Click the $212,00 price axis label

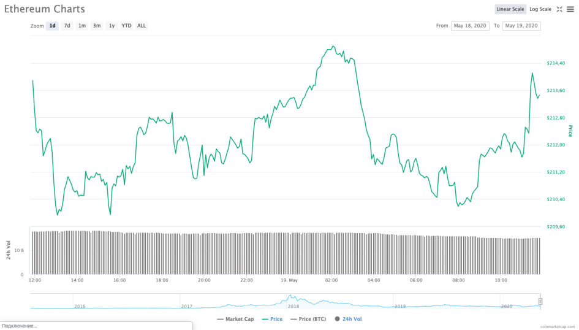(556, 145)
